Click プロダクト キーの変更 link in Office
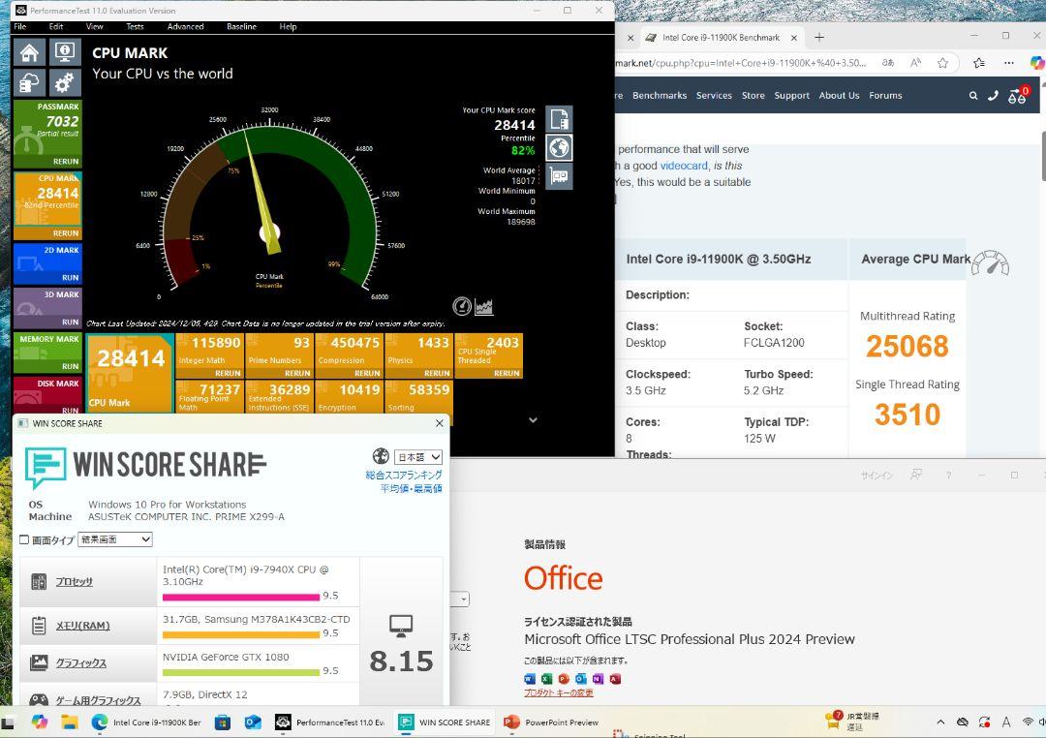1046x738 pixels. (559, 692)
